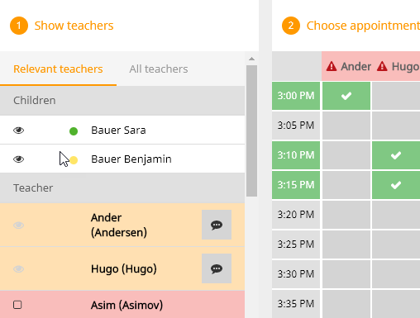Click step 1 circle for Show teachers

click(x=19, y=26)
